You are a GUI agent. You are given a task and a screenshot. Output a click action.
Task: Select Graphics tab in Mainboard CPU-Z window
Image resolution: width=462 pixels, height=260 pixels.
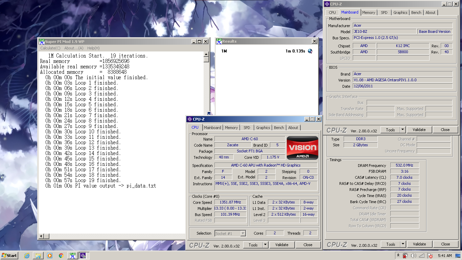coord(400,13)
